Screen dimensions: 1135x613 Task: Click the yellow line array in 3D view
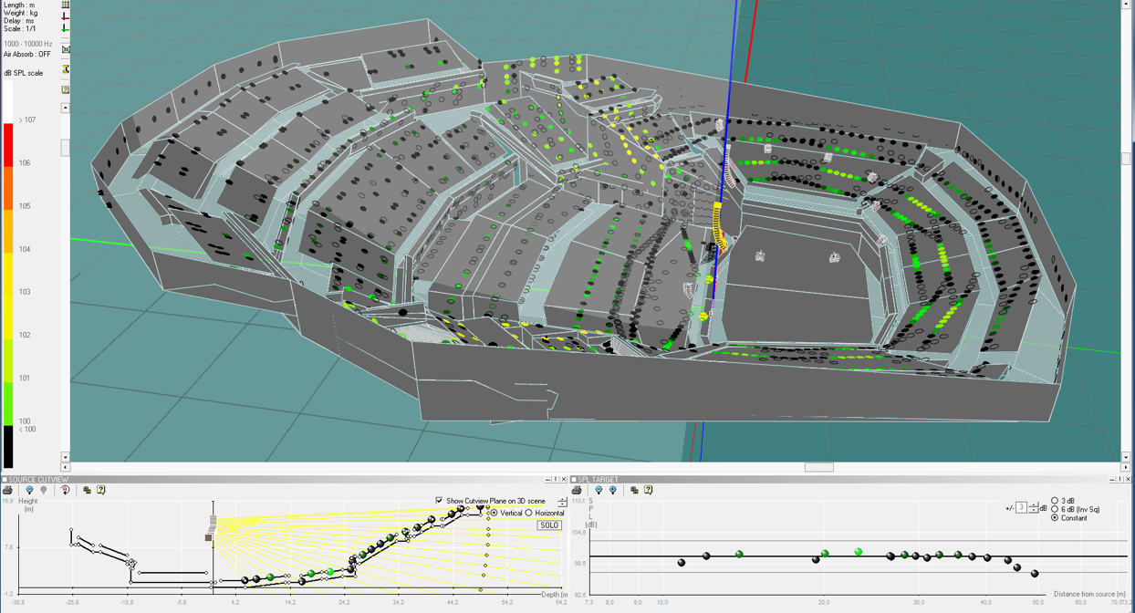pos(718,226)
